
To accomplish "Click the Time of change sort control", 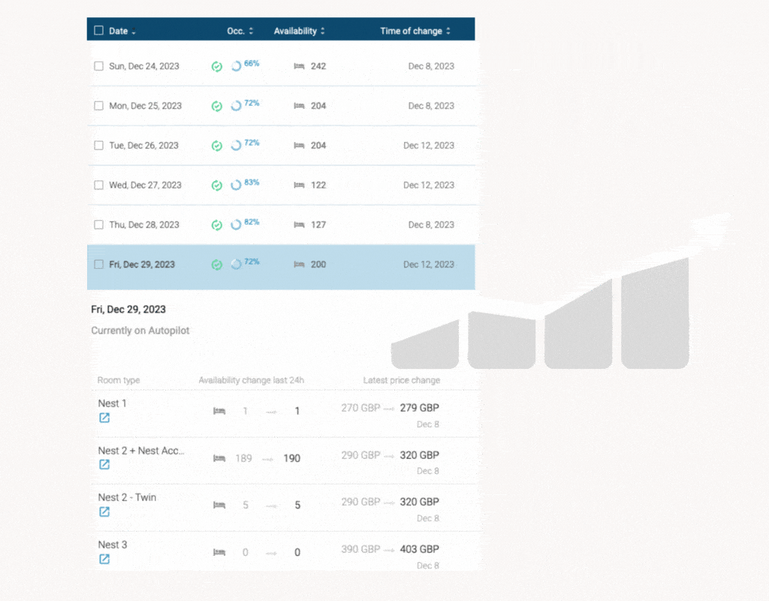I will click(448, 31).
